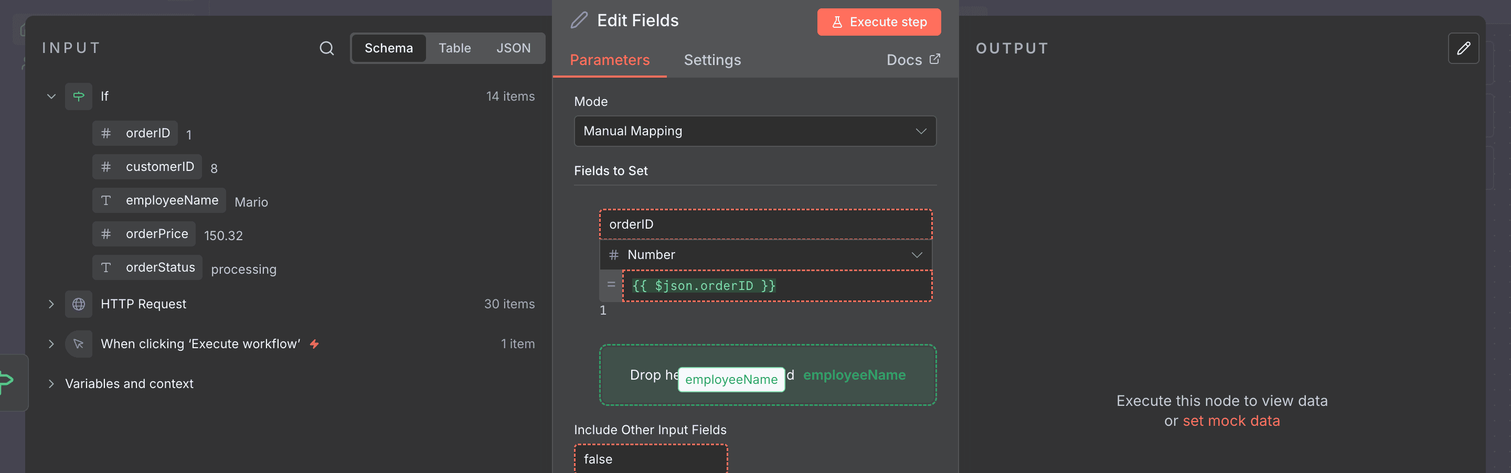Click the text icon on orderStatus pill
Image resolution: width=1511 pixels, height=473 pixels.
[106, 267]
